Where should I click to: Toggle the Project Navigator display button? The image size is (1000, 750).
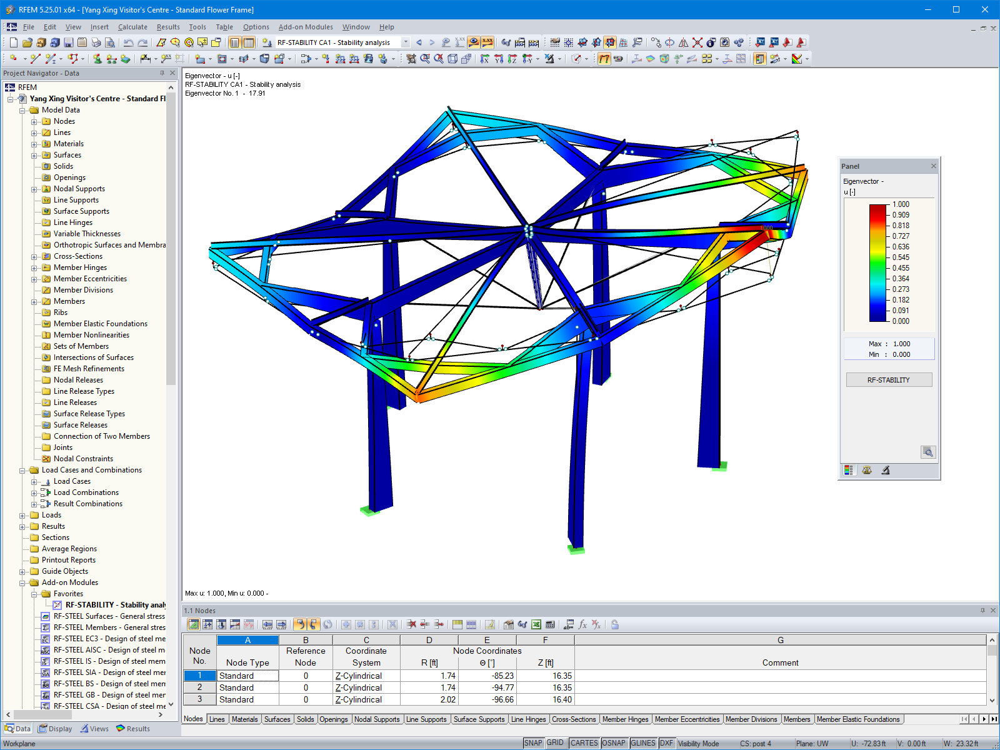(235, 42)
